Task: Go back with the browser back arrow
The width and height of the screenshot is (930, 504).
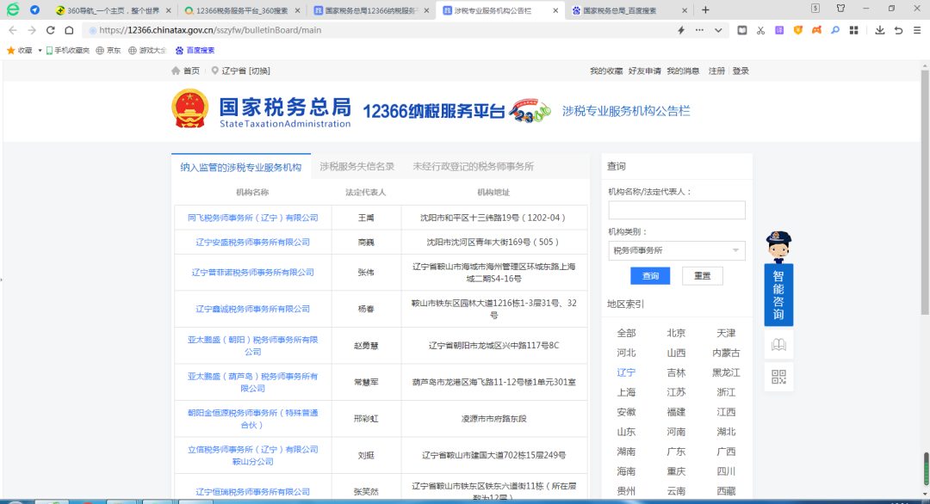Action: tap(13, 30)
